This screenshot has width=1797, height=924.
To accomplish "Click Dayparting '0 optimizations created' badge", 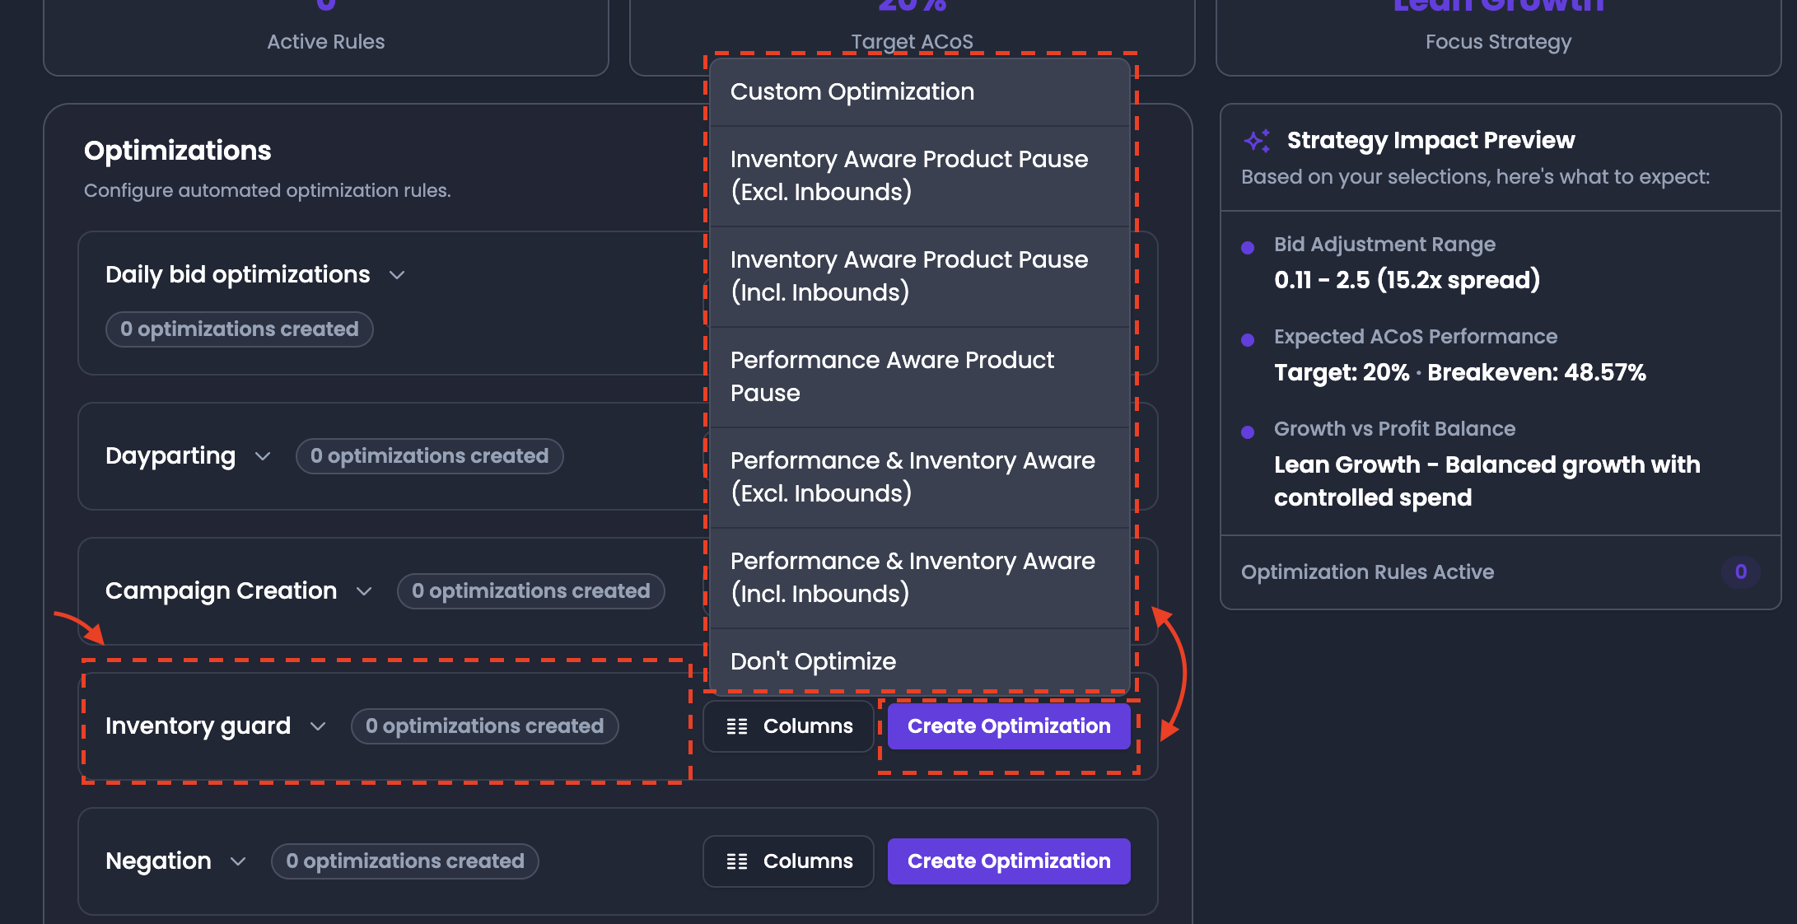I will [x=430, y=456].
